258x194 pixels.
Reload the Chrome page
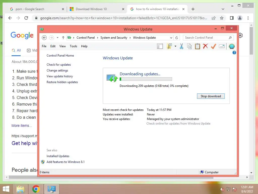pyautogui.click(x=26, y=18)
